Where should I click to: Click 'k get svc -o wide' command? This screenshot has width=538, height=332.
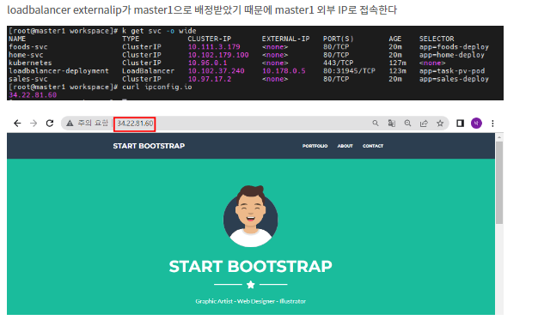tap(159, 31)
